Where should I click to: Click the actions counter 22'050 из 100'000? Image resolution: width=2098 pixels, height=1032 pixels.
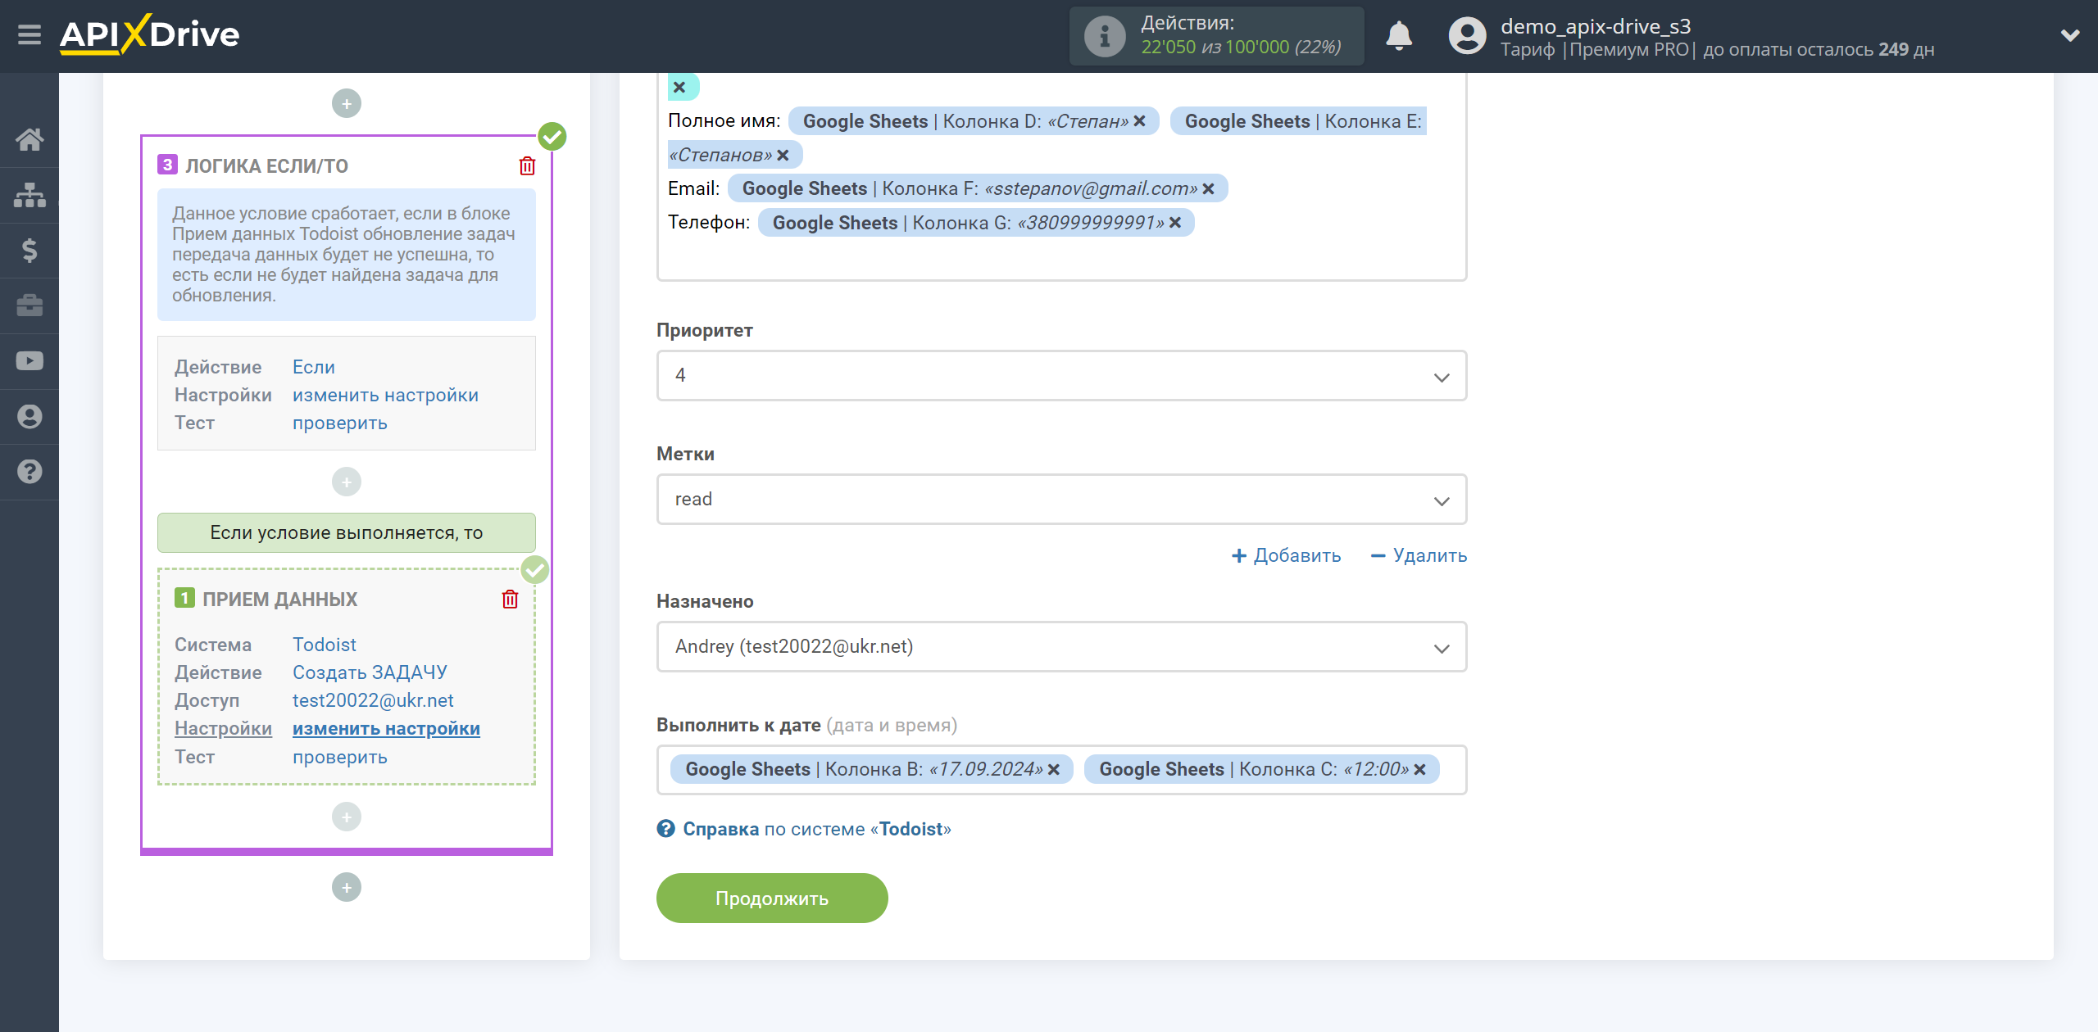point(1241,47)
